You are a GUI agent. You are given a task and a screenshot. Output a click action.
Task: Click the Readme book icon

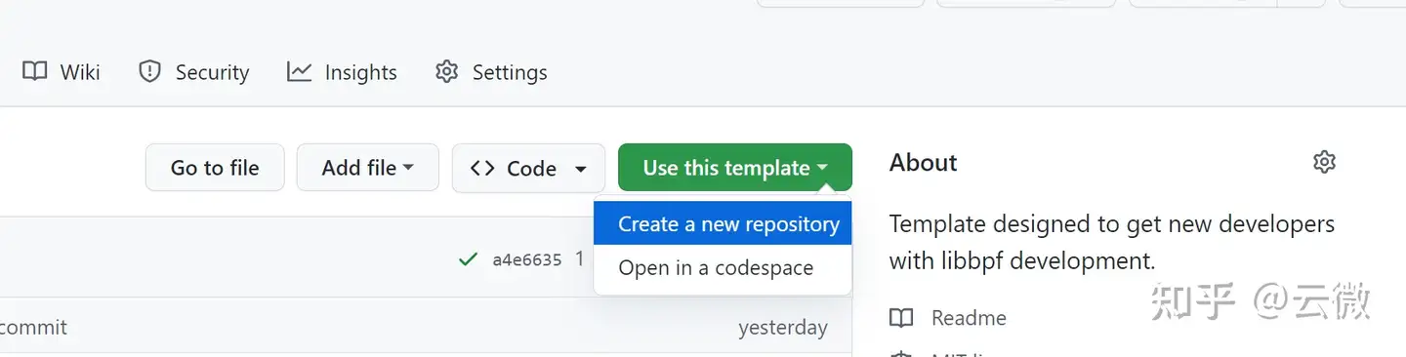click(901, 318)
